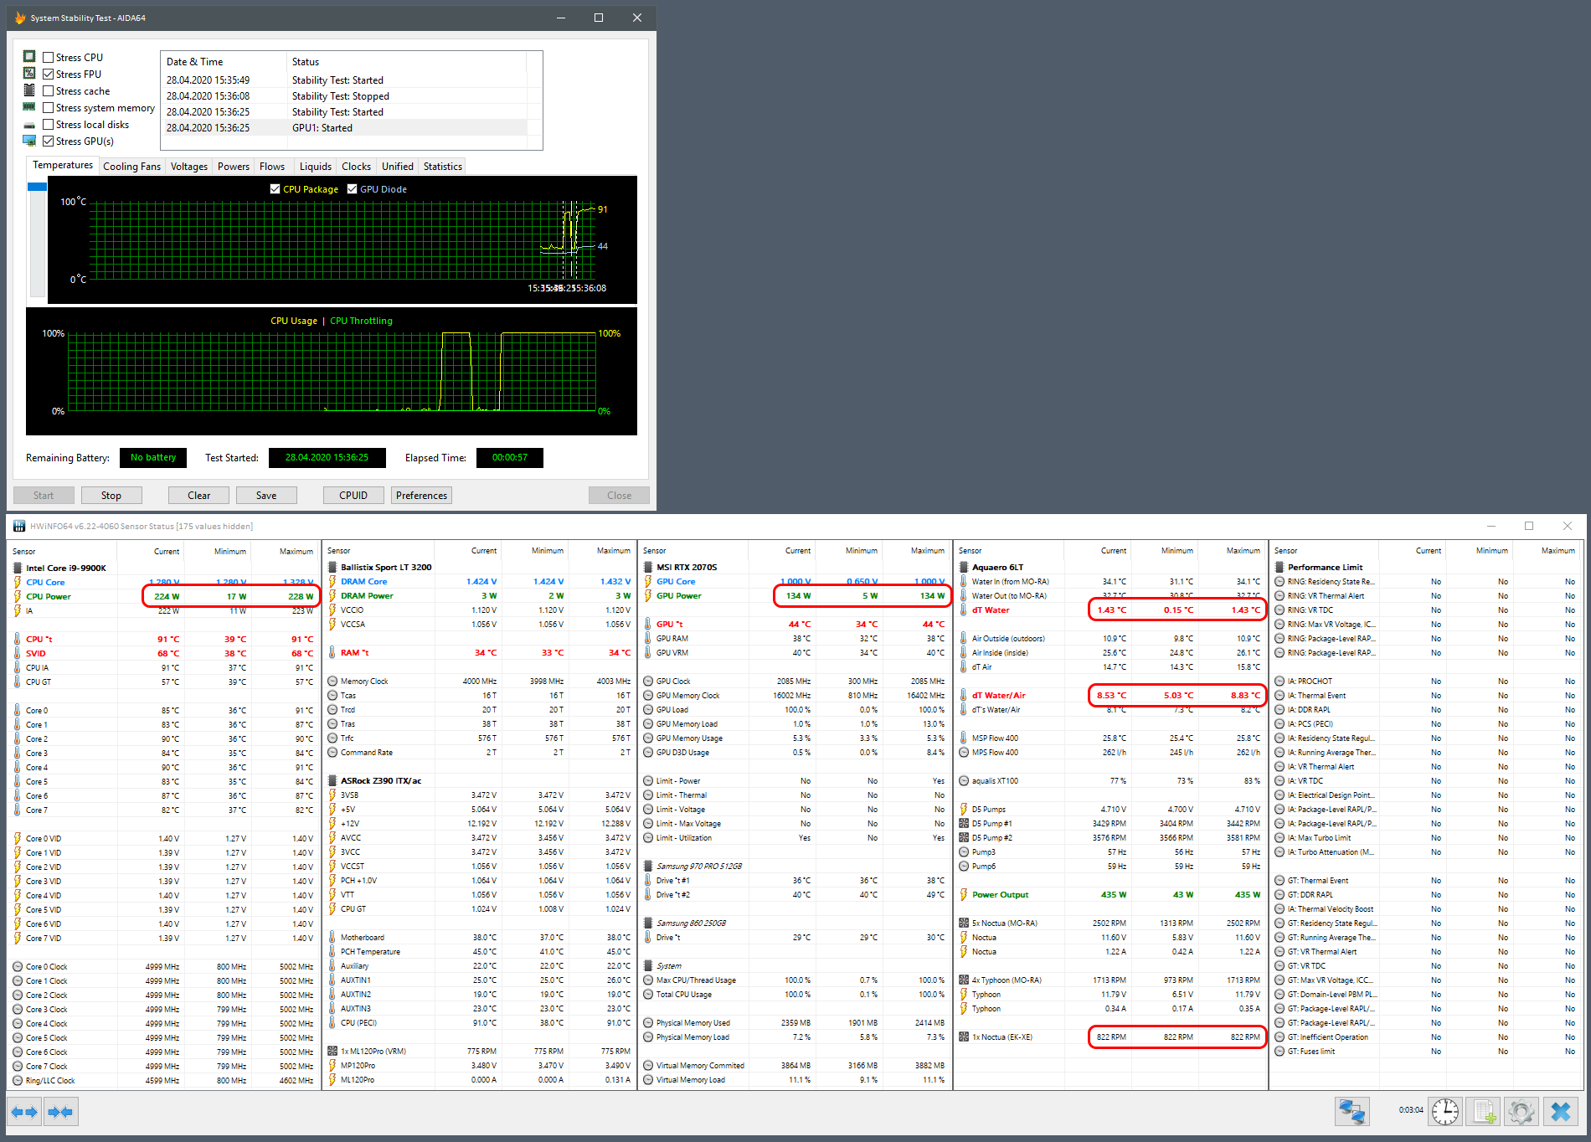The height and width of the screenshot is (1142, 1591).
Task: Click the clock icon beside Memory Clock
Action: tap(332, 681)
